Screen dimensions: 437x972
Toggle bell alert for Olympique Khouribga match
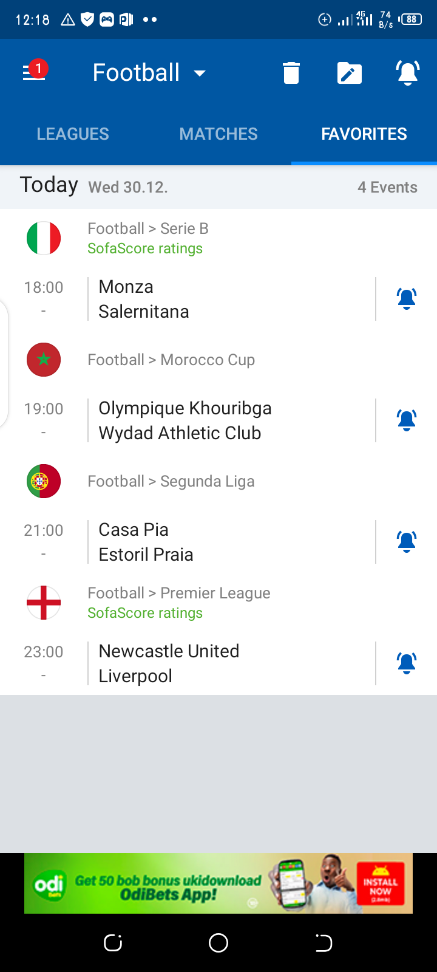pos(407,420)
